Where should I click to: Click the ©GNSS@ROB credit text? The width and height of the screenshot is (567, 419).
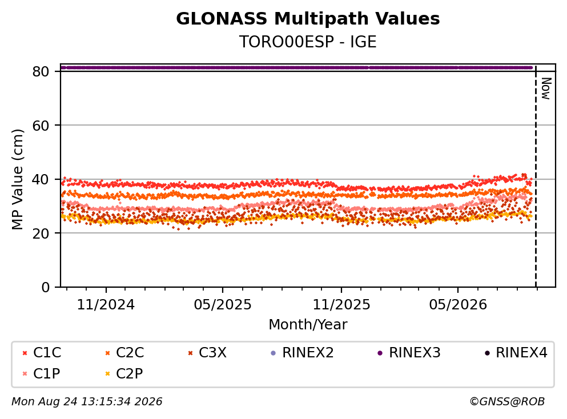(507, 401)
